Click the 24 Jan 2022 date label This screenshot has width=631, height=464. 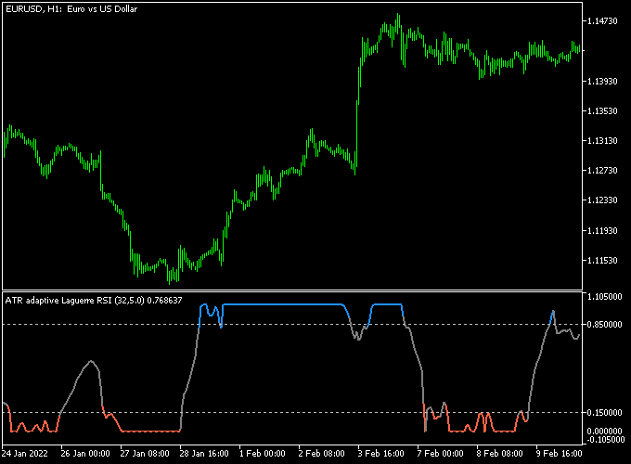tap(24, 454)
